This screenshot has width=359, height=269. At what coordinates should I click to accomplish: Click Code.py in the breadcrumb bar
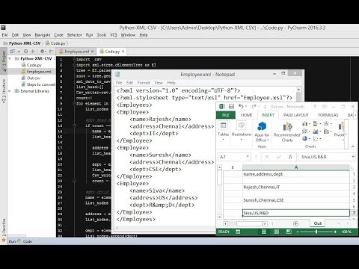pyautogui.click(x=55, y=43)
